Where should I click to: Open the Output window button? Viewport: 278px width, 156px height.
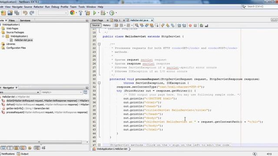(x=23, y=154)
